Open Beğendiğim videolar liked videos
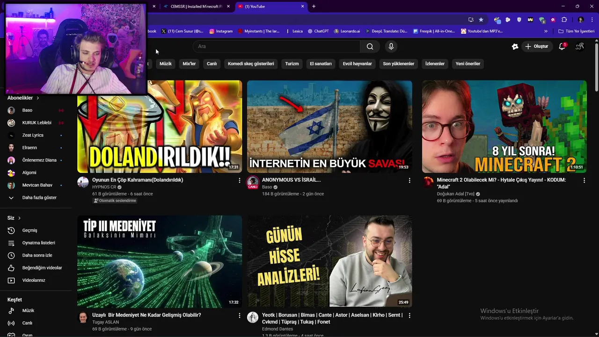 tap(36, 268)
